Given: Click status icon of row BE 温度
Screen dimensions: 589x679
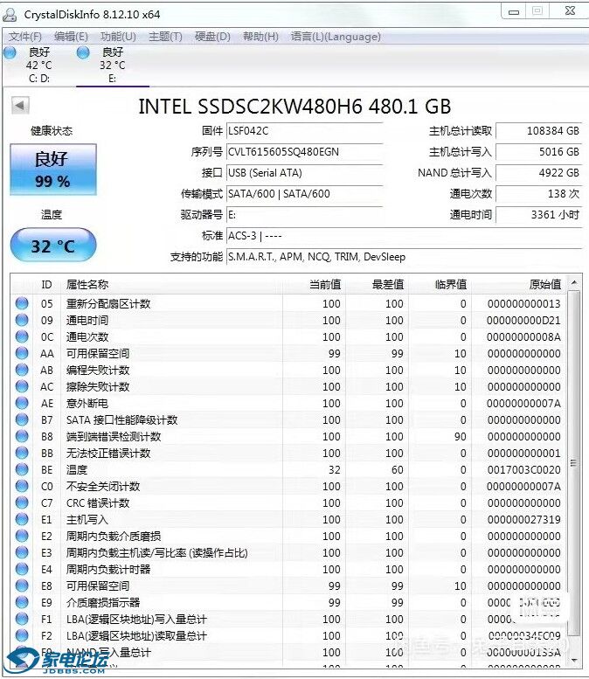Looking at the screenshot, I should pos(22,469).
